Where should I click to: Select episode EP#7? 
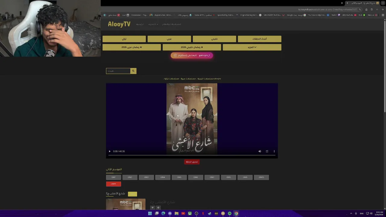coord(212,178)
